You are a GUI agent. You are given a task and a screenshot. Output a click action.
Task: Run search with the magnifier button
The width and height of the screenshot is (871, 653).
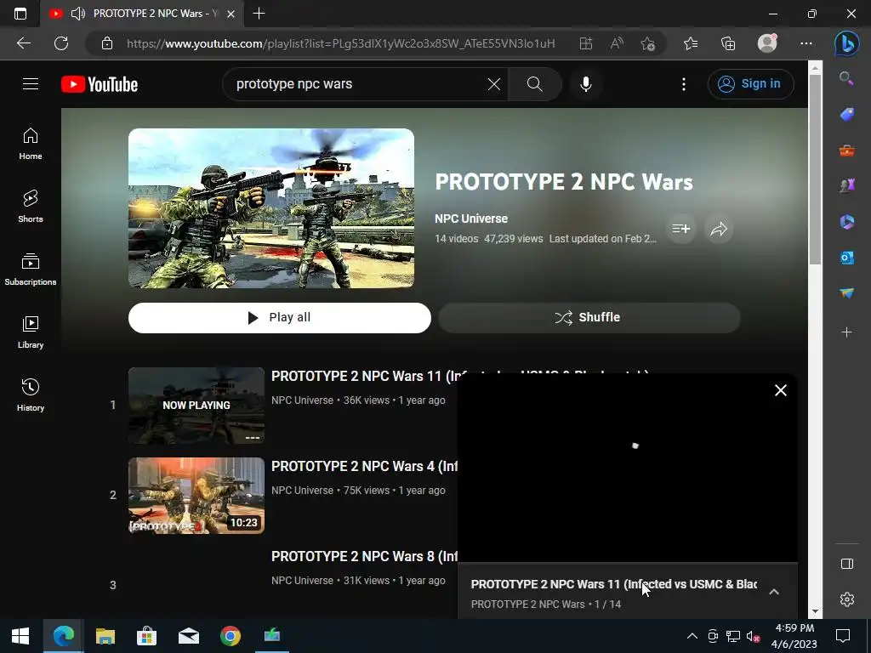[534, 84]
